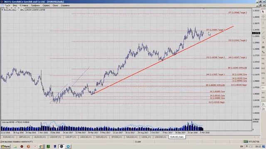Viewport: 266px width, 149px height.
Task: Switch chart to H4 timeframe
Action: [x=263, y=83]
